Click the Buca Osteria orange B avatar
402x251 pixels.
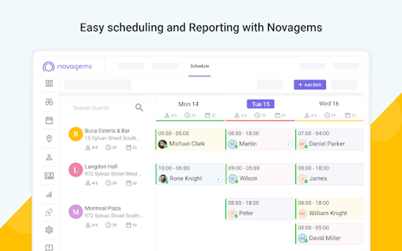76,134
